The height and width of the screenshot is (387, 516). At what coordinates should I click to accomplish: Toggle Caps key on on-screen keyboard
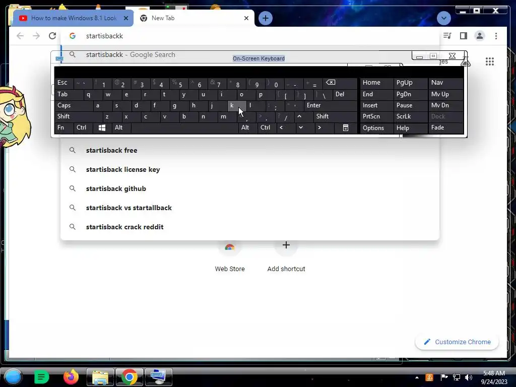[74, 105]
